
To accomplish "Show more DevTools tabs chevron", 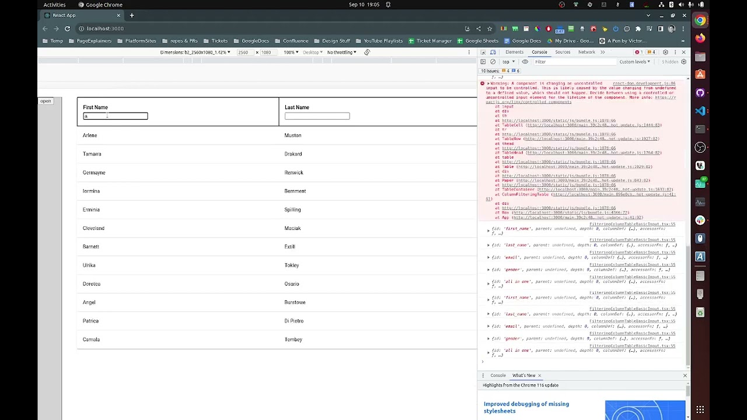I will pos(602,52).
